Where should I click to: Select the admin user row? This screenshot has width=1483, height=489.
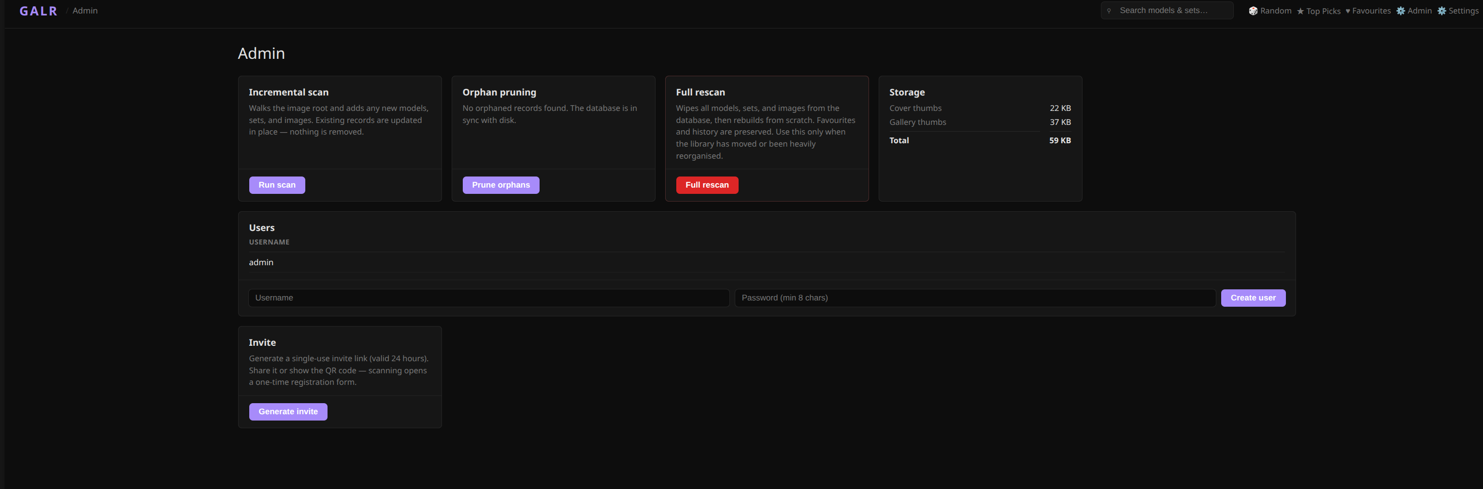pos(261,262)
